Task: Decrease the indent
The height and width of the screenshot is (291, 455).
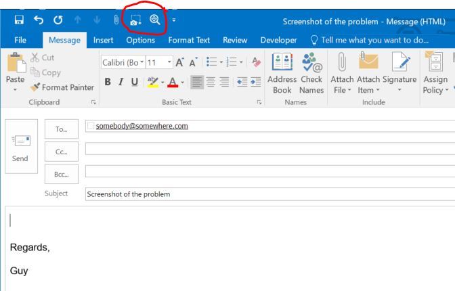Action: pos(242,82)
